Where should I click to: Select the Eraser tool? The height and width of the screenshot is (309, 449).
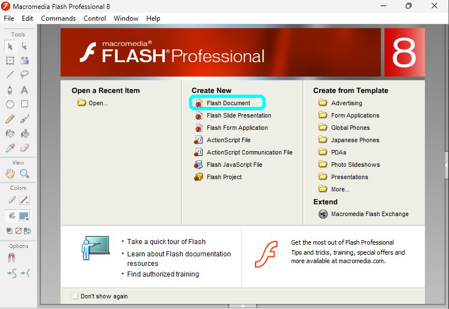click(x=25, y=148)
